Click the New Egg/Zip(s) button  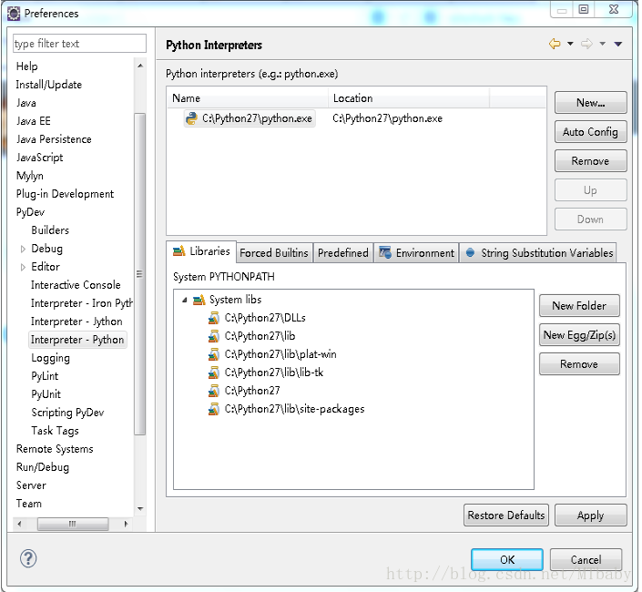579,335
